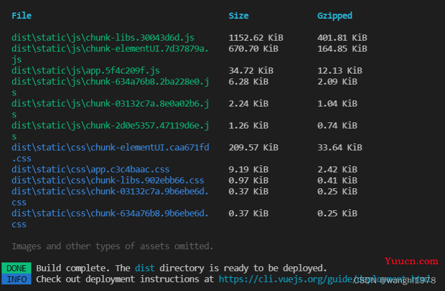The height and width of the screenshot is (291, 445).
Task: Click the chunk-634a76b8.2ba228e0.js file path
Action: 110,87
